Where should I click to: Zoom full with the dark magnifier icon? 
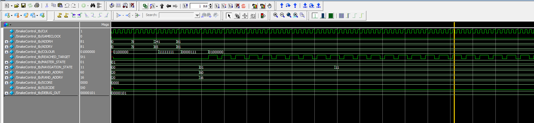pyautogui.click(x=289, y=15)
